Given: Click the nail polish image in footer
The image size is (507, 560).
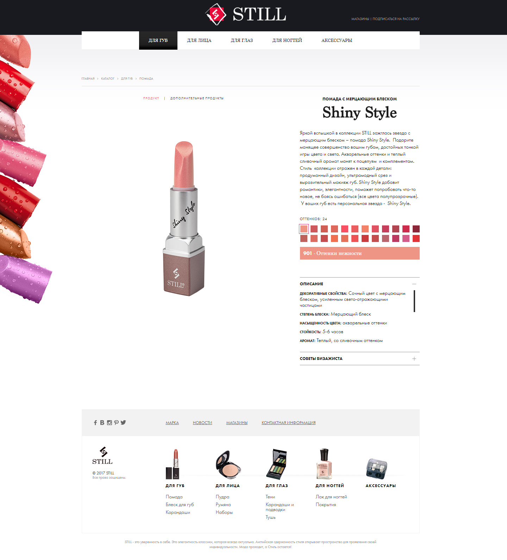Looking at the screenshot, I should point(324,464).
